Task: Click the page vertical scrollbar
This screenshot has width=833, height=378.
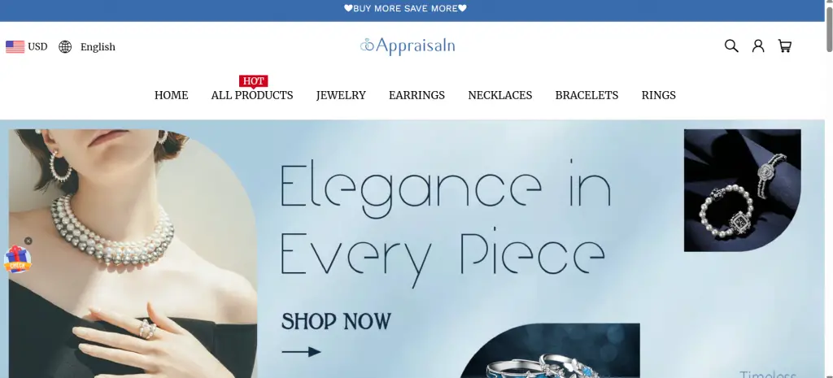Action: coord(829,189)
